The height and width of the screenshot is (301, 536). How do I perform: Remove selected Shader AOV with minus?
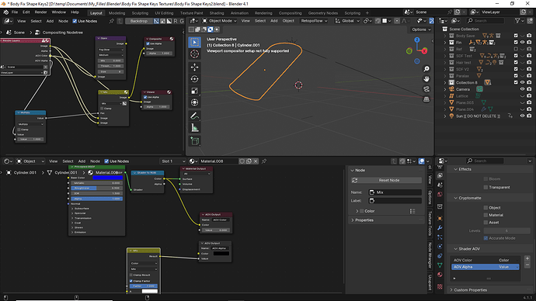tap(527, 265)
